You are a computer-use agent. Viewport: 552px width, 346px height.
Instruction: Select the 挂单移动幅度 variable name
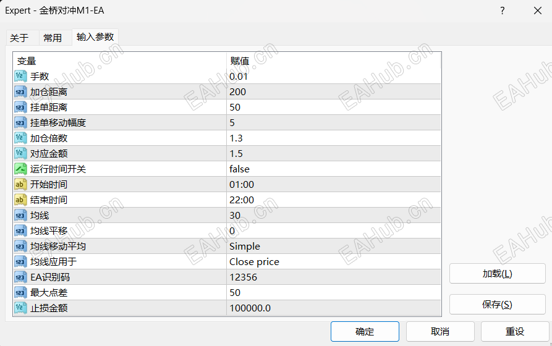coord(58,123)
